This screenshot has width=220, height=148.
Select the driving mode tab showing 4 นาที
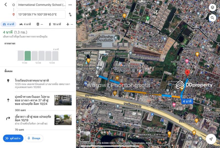9,24
